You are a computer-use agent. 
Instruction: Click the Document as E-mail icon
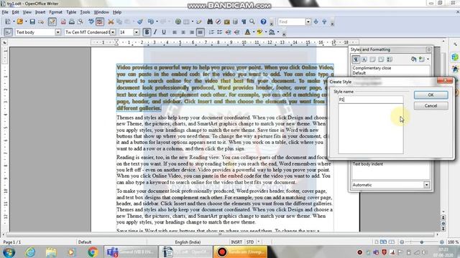coord(41,21)
